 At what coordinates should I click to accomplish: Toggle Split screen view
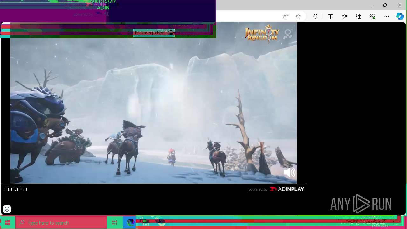[330, 16]
